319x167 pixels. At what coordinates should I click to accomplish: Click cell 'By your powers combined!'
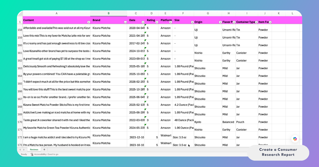pos(56,74)
